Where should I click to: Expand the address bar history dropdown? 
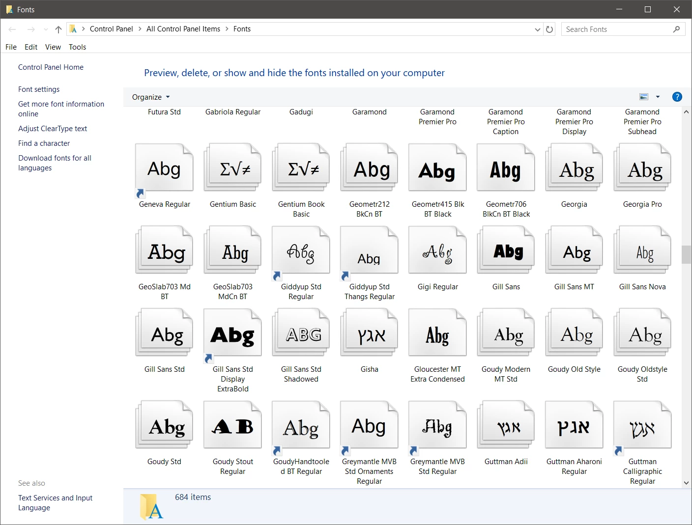coord(537,29)
